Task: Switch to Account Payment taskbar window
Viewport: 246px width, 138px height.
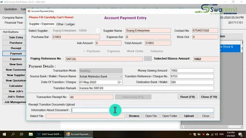Action: pos(78,134)
